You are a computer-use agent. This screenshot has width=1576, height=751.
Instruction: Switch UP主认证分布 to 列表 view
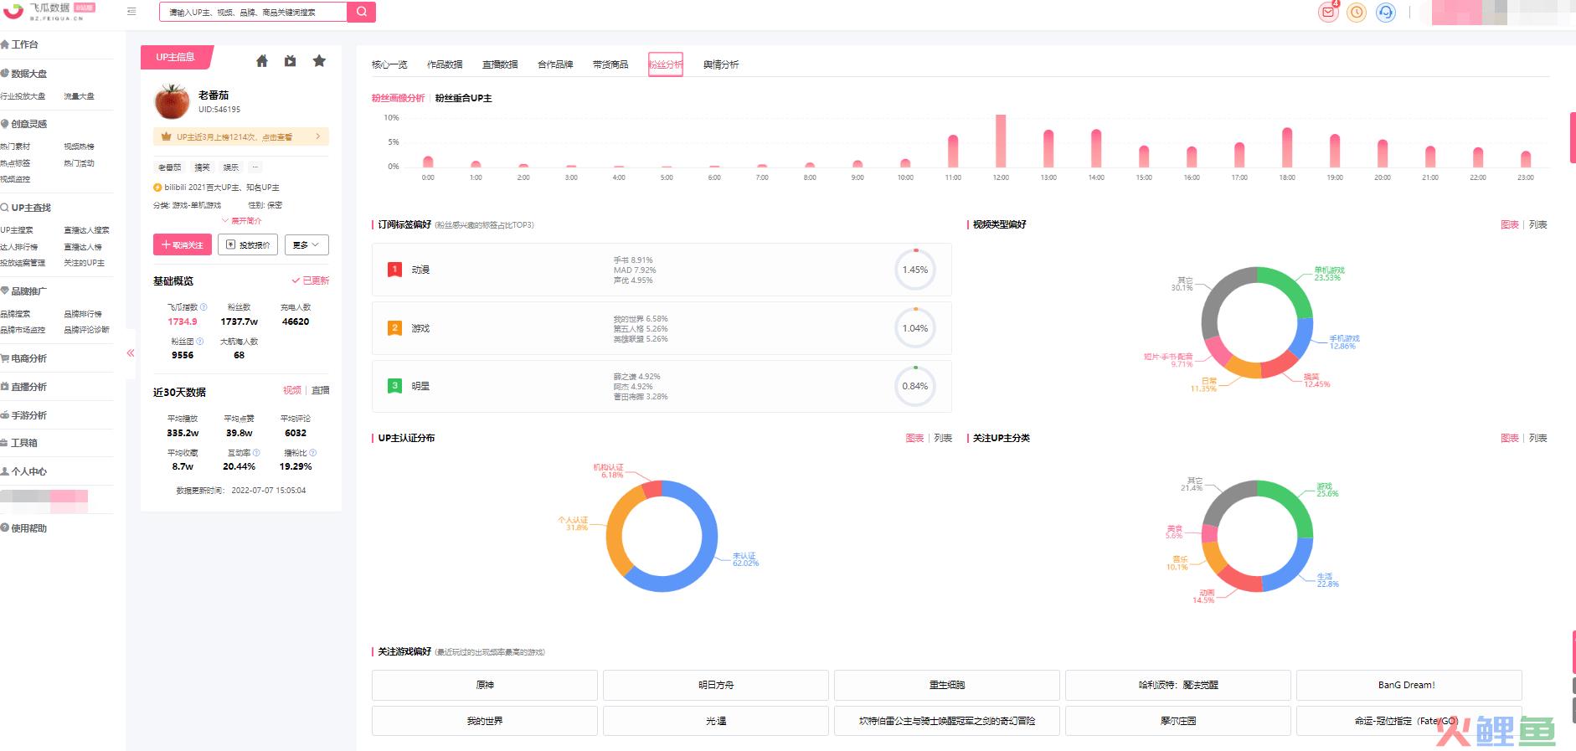(943, 438)
